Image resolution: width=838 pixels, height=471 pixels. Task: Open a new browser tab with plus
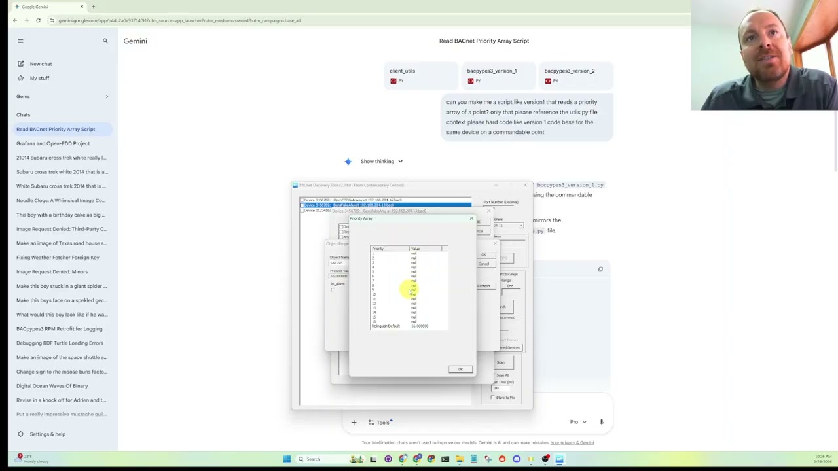(93, 7)
